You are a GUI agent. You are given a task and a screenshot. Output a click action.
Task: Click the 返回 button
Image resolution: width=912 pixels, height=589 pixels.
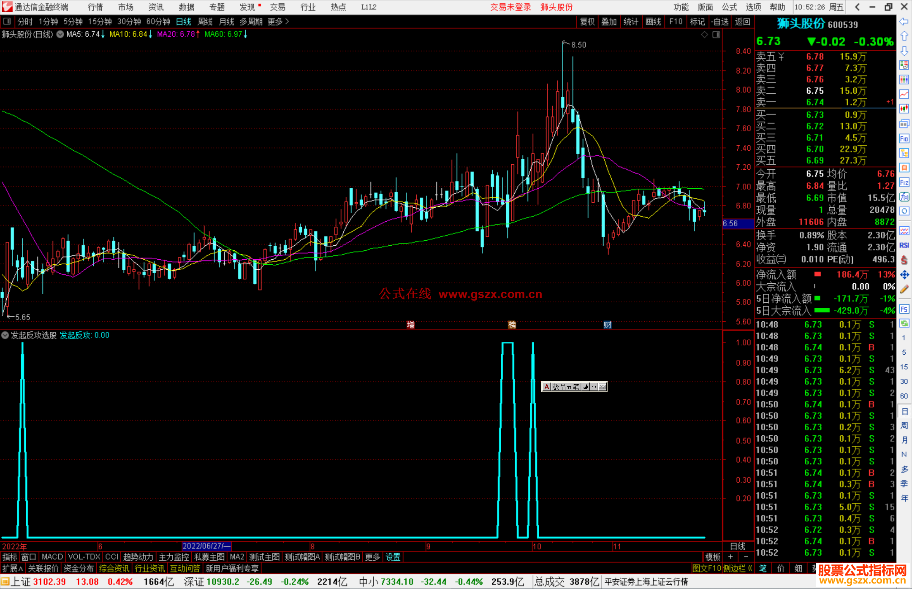[743, 22]
